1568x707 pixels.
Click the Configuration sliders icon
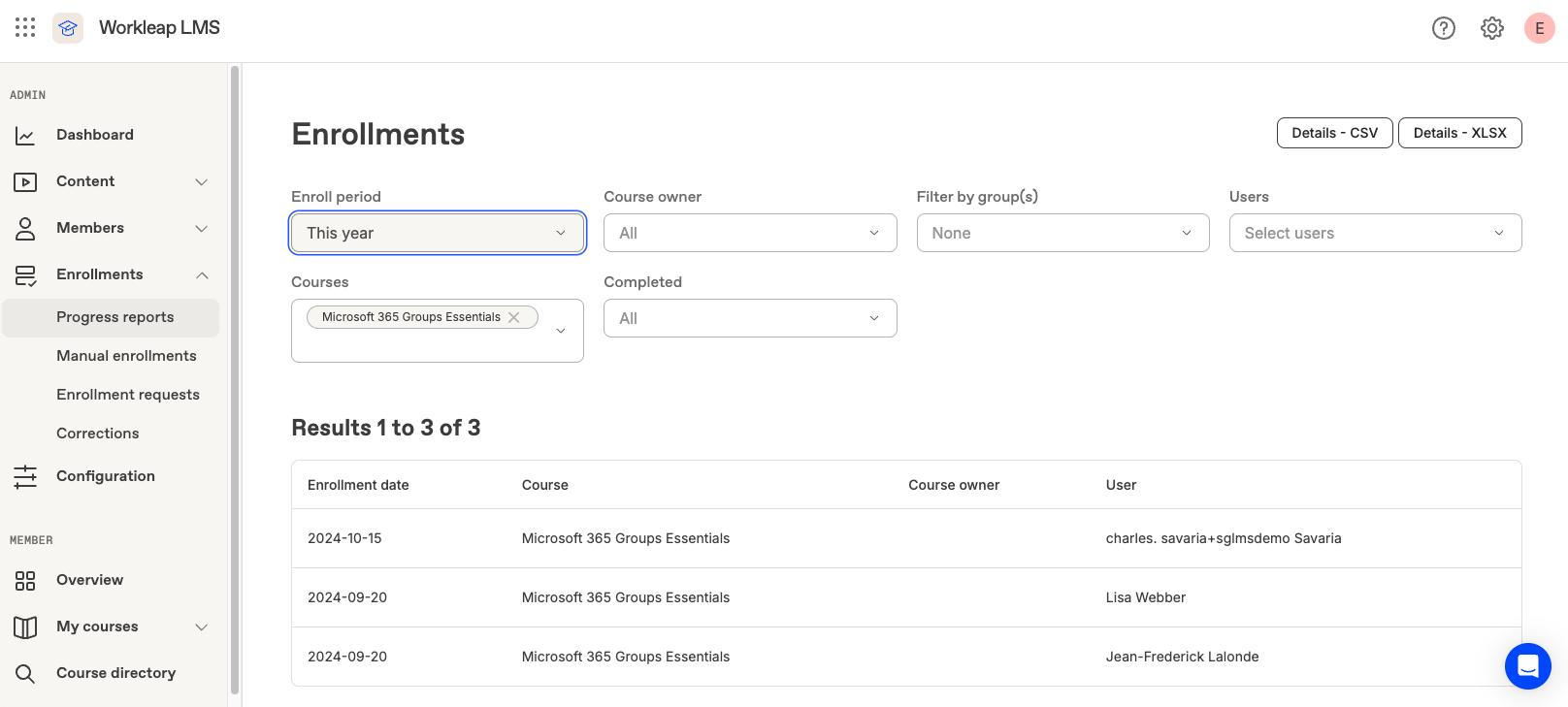25,476
